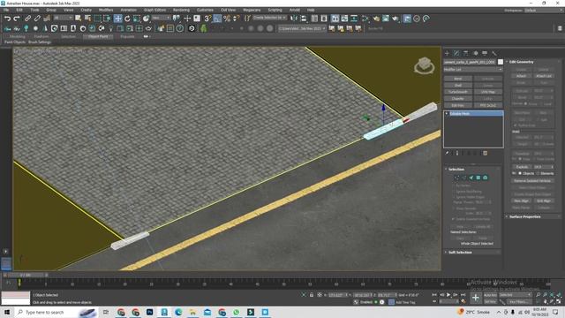The width and height of the screenshot is (565, 318).
Task: Toggle Angle Snap in main toolbar
Action: click(217, 19)
